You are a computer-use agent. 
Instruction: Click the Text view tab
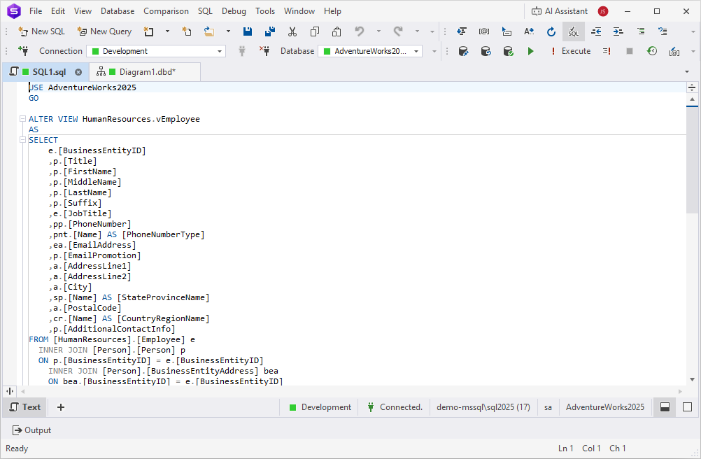pyautogui.click(x=25, y=407)
